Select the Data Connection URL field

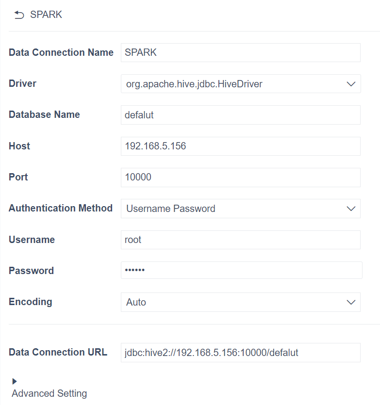coord(240,353)
